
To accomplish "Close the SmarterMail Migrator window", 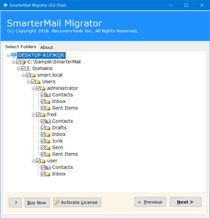I will pos(202,5).
